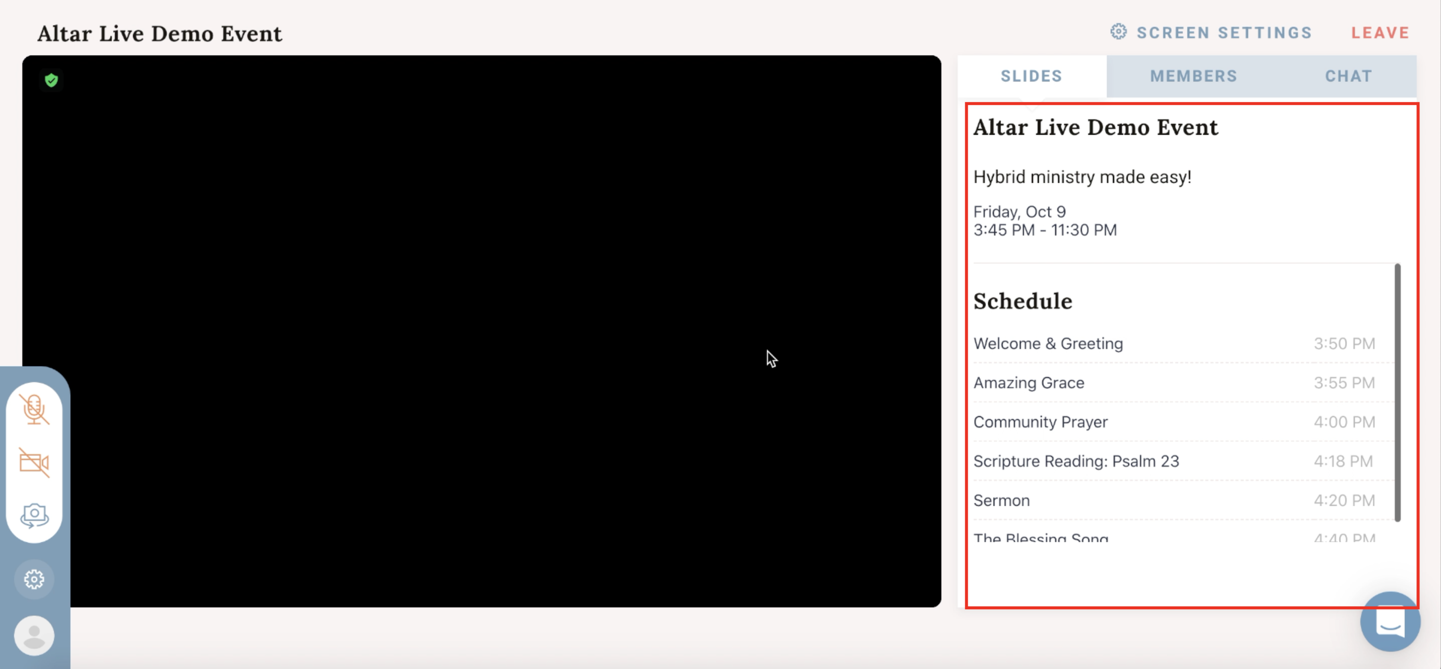Click the Schedule heading
Screen dimensions: 1441x669
click(x=1022, y=301)
